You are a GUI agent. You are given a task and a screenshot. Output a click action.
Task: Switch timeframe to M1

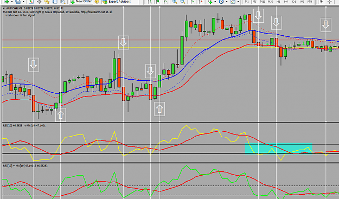click(x=247, y=2)
